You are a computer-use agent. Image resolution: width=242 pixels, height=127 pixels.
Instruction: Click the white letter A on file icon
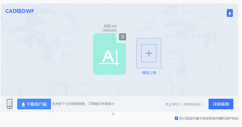pos(108,57)
